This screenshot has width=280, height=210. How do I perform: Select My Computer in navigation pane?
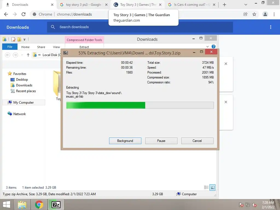(x=24, y=102)
